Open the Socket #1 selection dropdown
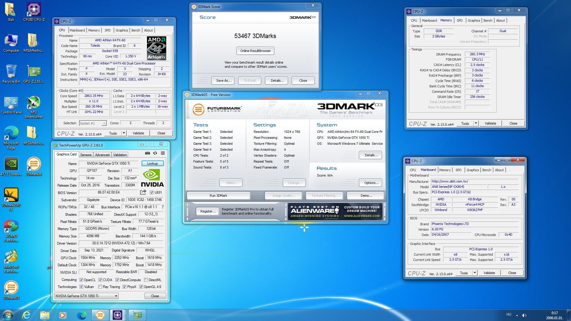Screen dimensions: 571x321 93,123
